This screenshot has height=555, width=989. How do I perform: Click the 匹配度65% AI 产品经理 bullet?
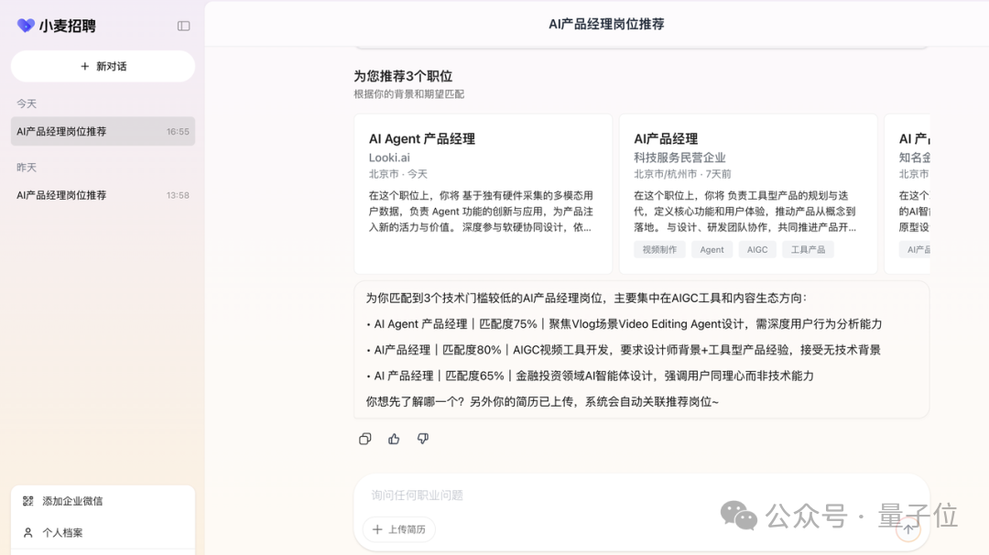[x=590, y=375]
